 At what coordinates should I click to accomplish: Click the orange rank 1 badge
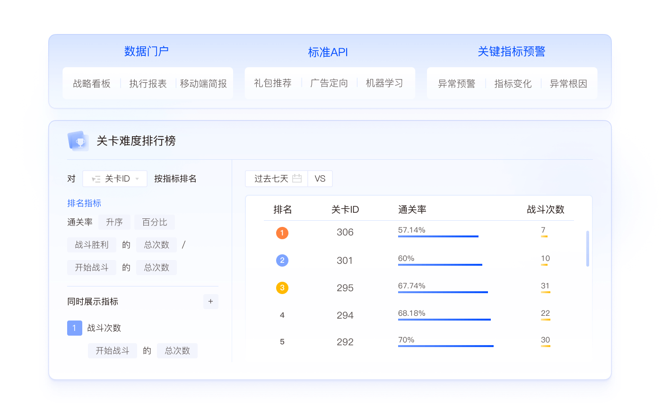click(282, 233)
